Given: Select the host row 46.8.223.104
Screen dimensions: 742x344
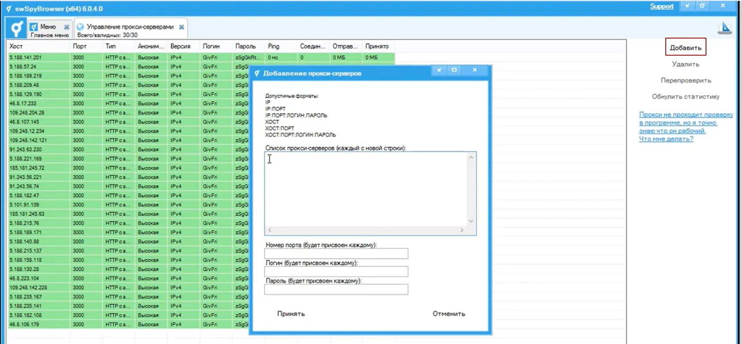Looking at the screenshot, I should point(129,278).
